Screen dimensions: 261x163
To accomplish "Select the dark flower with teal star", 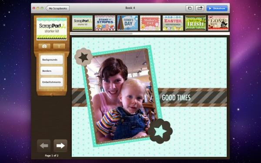I will coord(160,131).
